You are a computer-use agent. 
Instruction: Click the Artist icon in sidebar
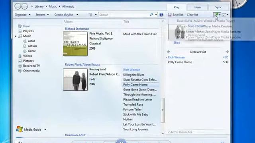point(25,41)
